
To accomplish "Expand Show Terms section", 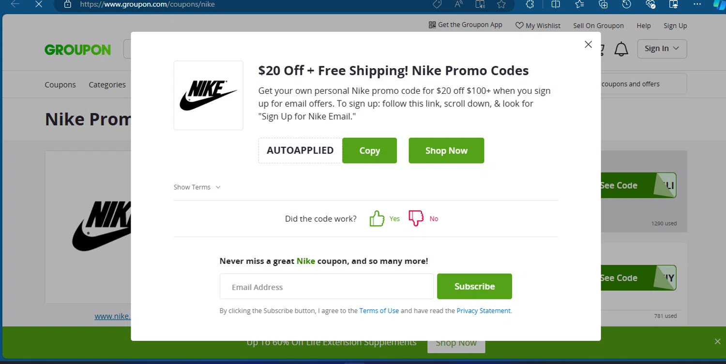I will (197, 187).
